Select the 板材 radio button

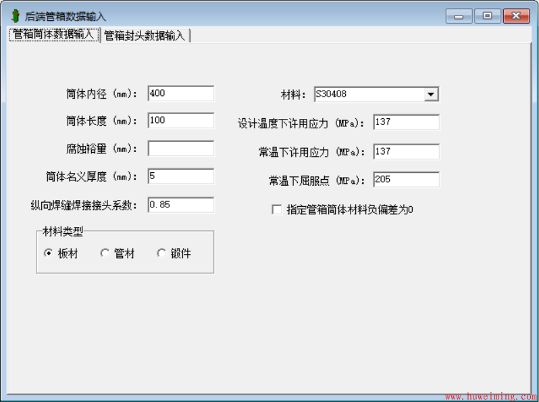pyautogui.click(x=49, y=253)
